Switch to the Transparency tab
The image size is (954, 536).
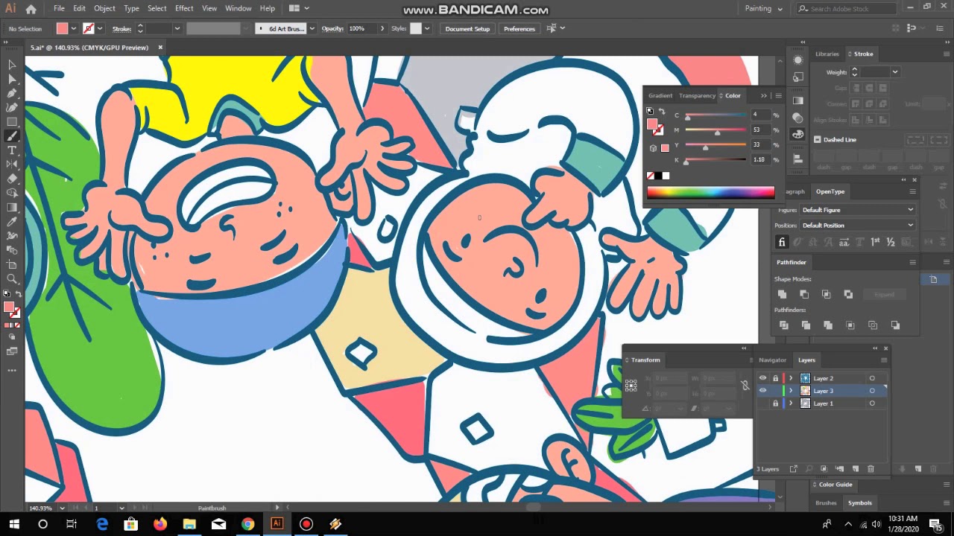coord(697,95)
